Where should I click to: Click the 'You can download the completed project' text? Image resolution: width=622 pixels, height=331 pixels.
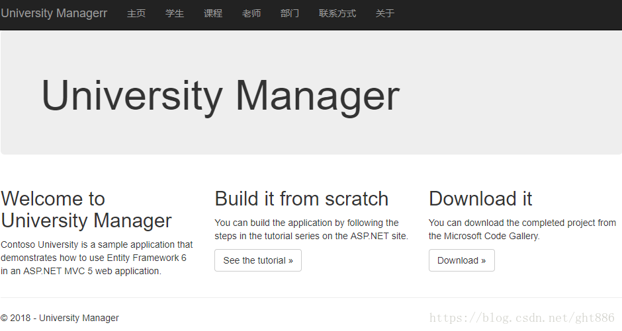523,229
